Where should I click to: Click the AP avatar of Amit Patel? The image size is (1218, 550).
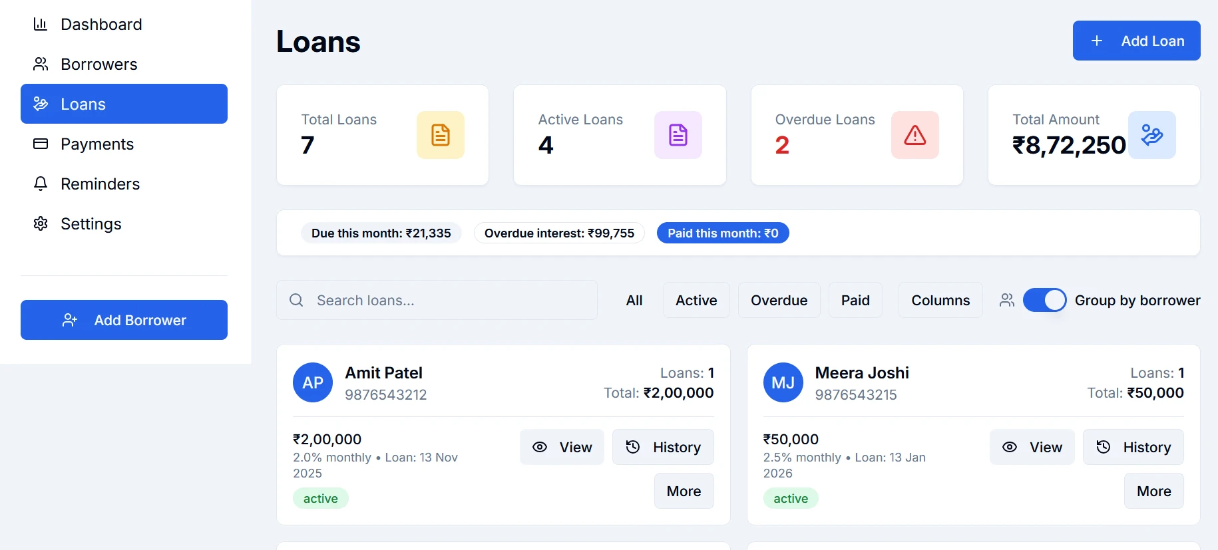point(313,382)
